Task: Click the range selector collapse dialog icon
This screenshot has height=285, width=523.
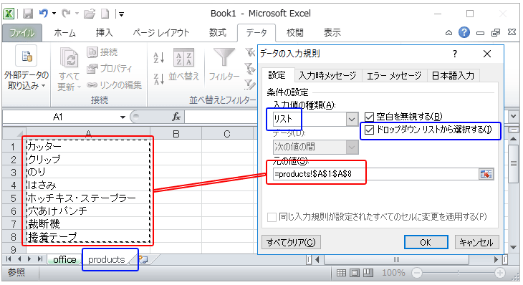Action: 486,174
